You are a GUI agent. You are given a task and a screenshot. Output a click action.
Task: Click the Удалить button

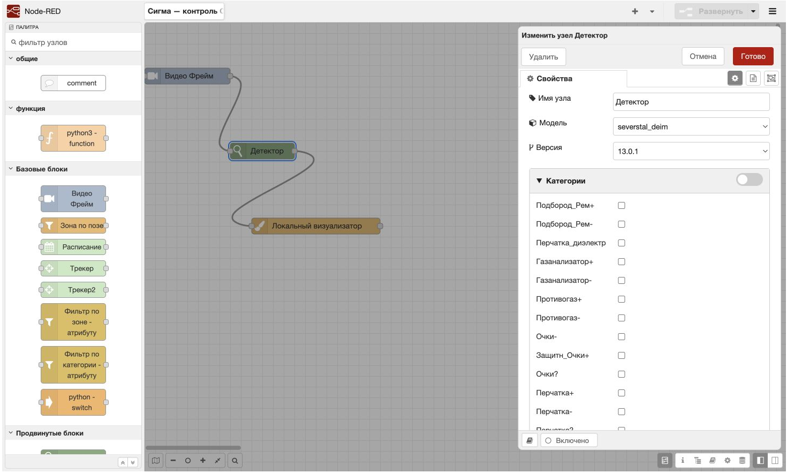(x=543, y=57)
